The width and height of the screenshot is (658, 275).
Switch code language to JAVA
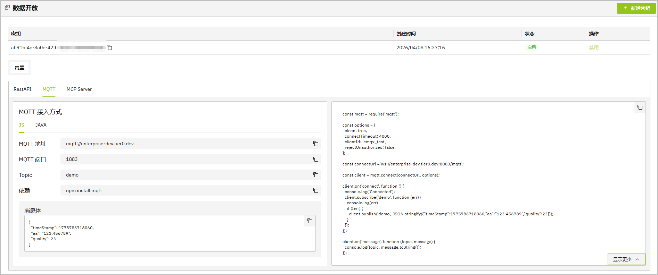[41, 125]
